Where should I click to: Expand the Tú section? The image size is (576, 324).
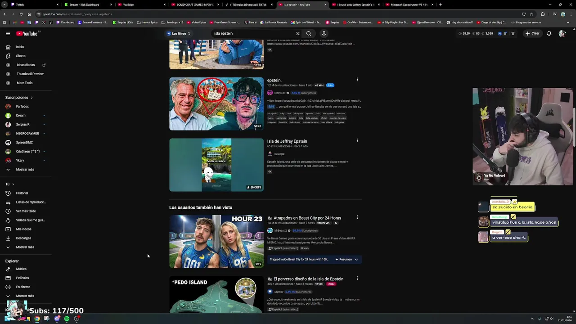point(9,184)
